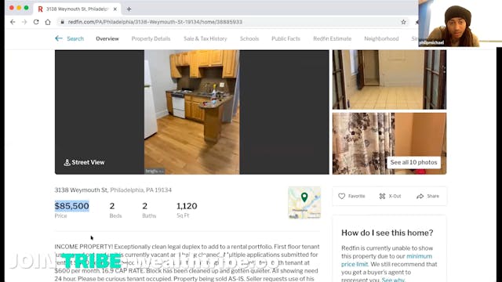Screen dimensions: 502x282
Task: Go back with browser back arrow
Action: pos(13,22)
